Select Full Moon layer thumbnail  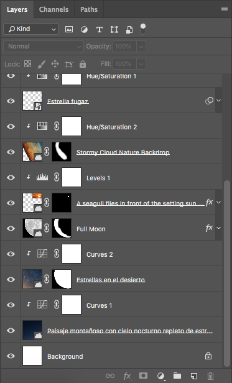(32, 228)
